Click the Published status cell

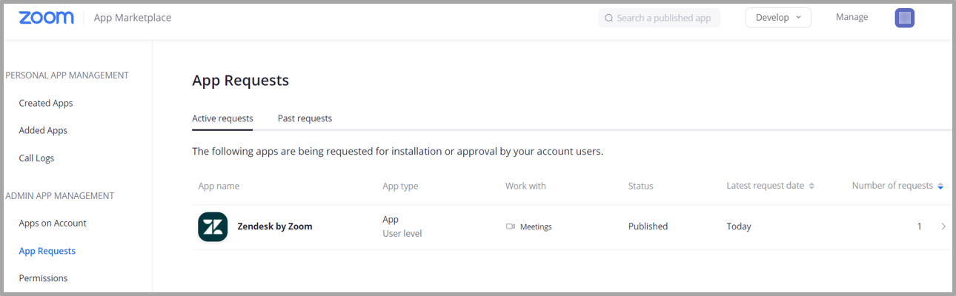[x=648, y=226]
